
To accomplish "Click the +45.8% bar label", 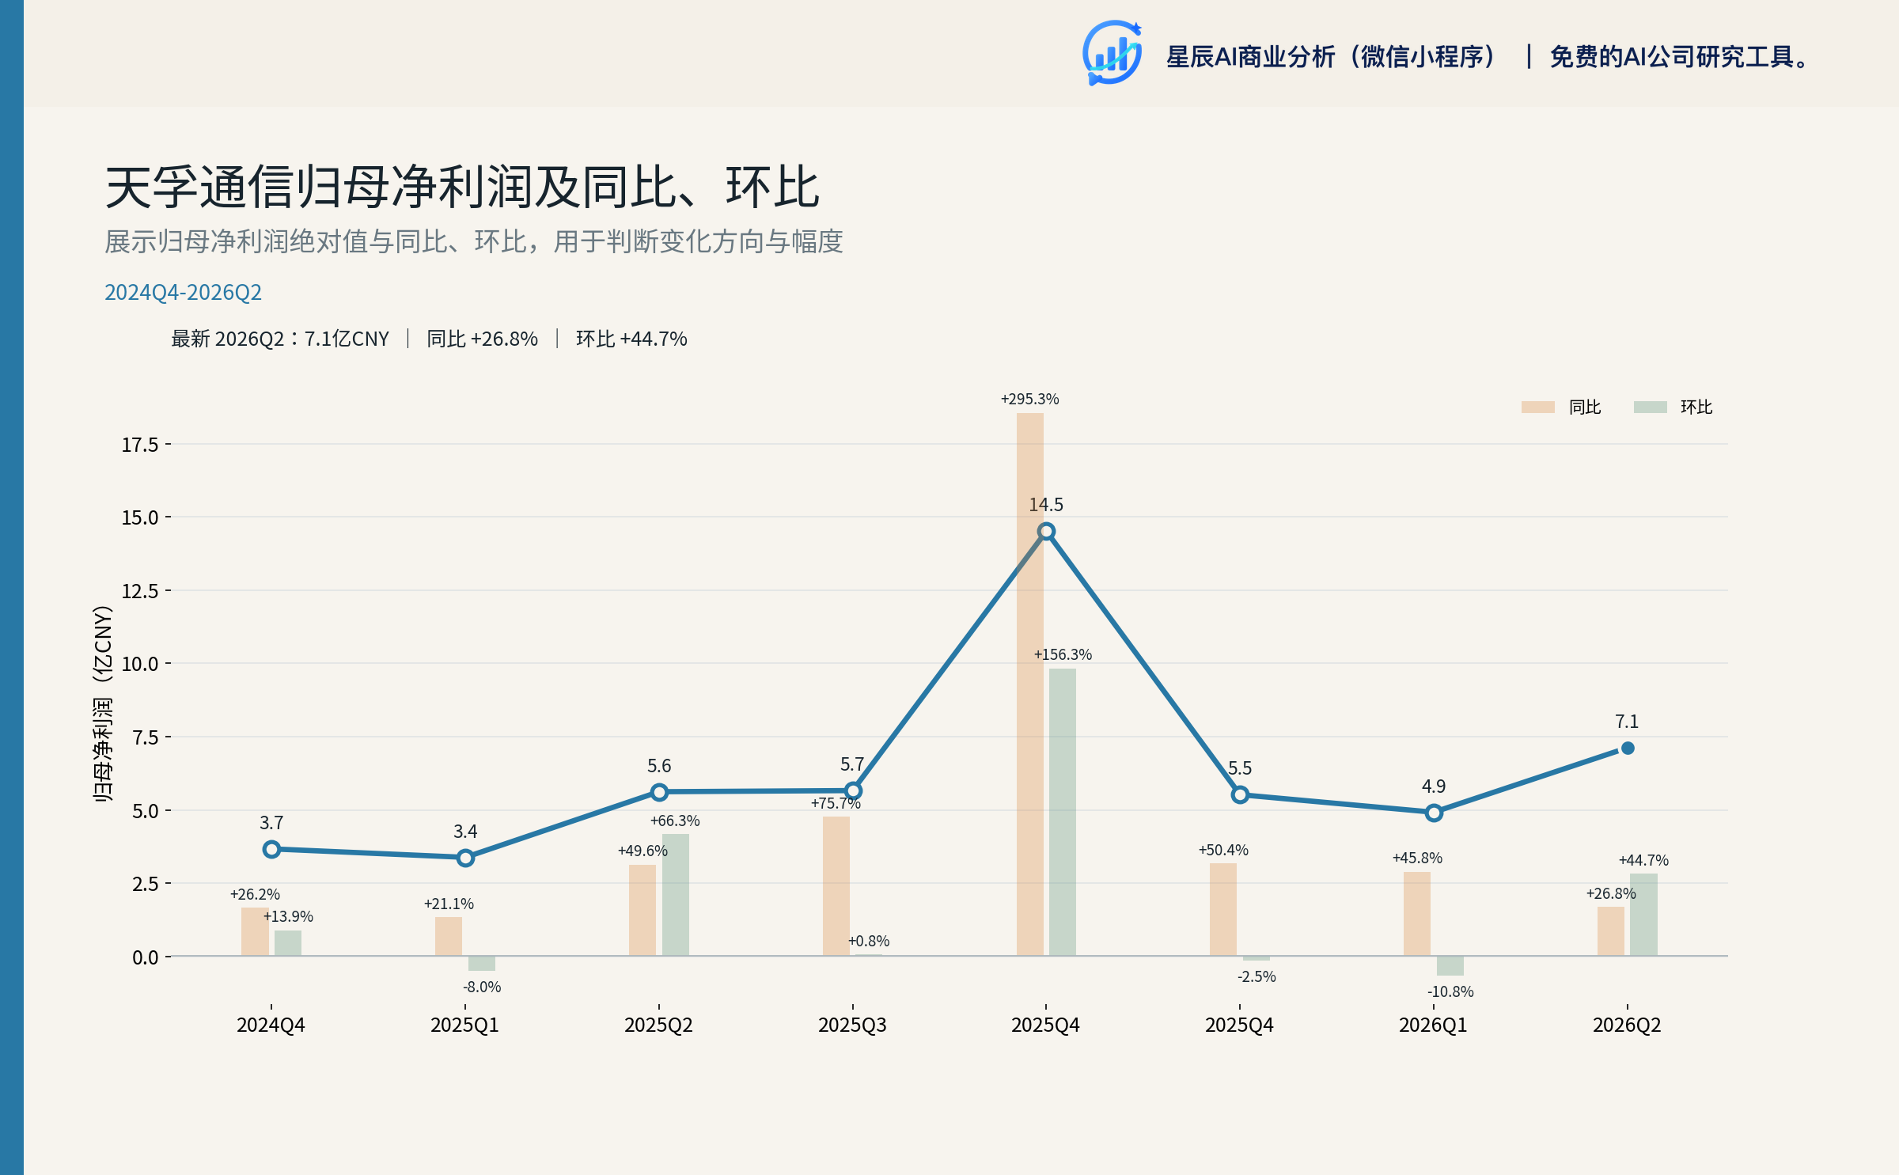I will (1417, 858).
